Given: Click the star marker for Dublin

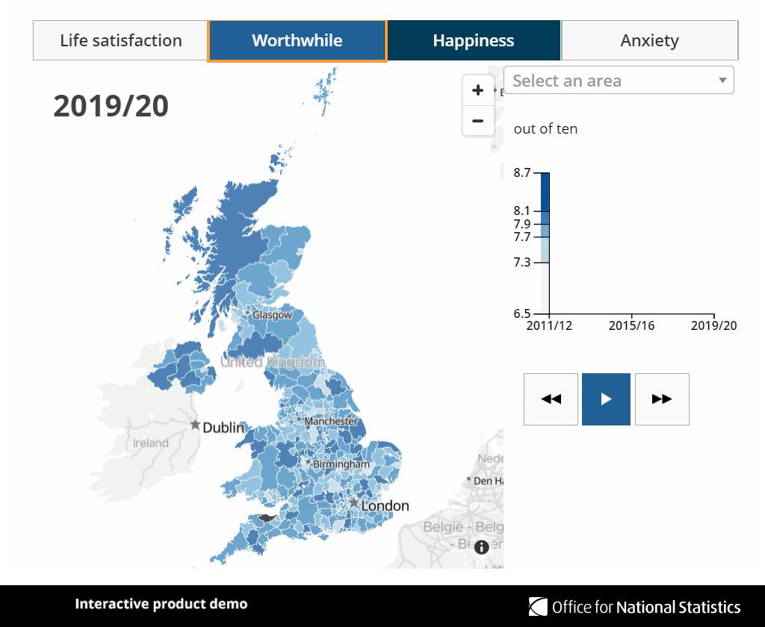Looking at the screenshot, I should [195, 425].
